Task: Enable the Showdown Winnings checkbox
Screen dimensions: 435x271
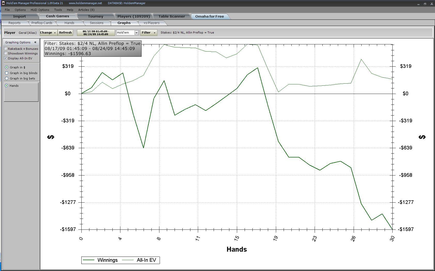Action: [x=6, y=53]
